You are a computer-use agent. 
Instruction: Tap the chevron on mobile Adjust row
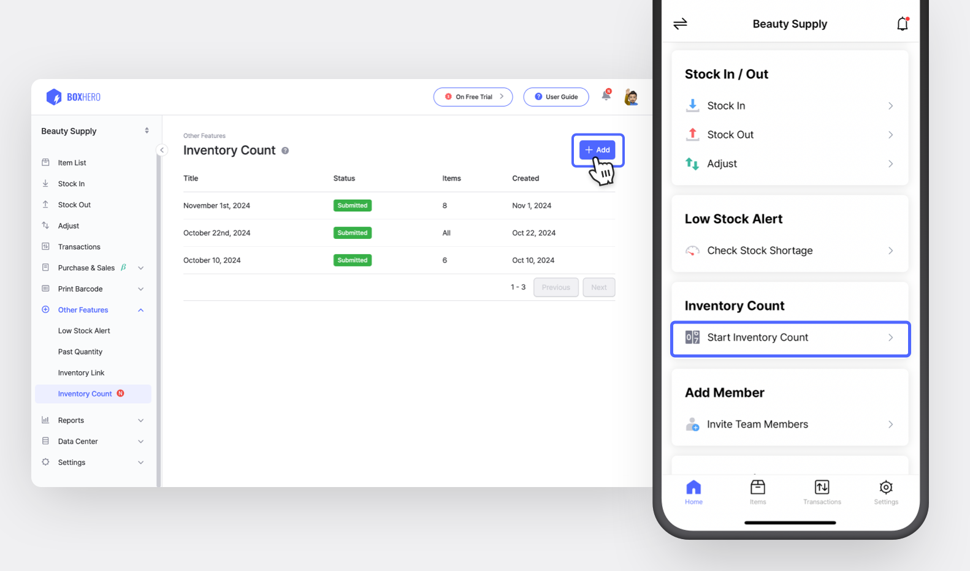(x=890, y=164)
